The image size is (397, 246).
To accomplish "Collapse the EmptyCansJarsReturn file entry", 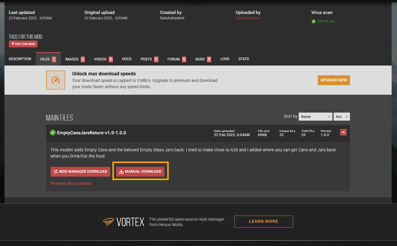I will [343, 132].
